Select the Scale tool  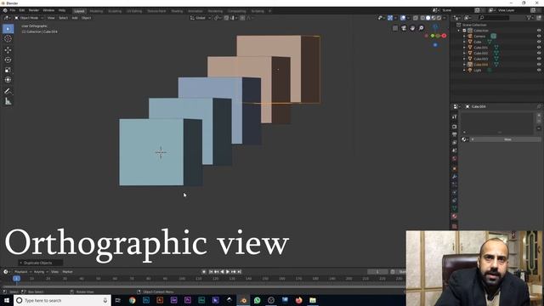pyautogui.click(x=8, y=70)
